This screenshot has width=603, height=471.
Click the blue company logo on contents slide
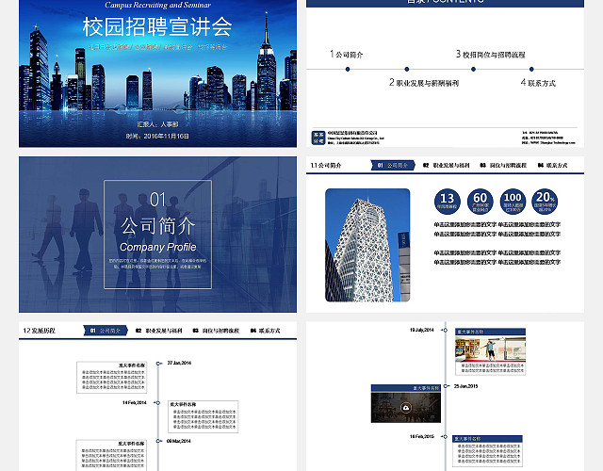tap(318, 138)
